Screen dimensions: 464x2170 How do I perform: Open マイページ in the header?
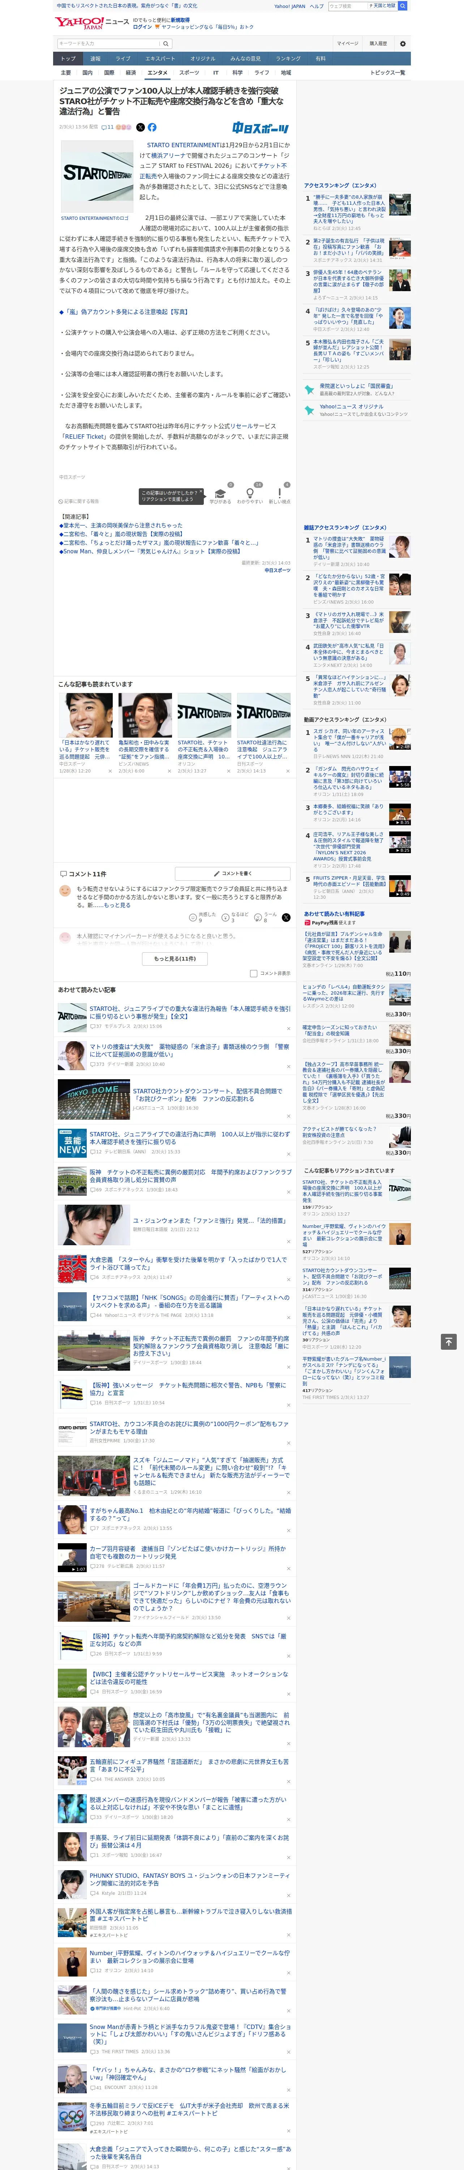click(x=347, y=44)
